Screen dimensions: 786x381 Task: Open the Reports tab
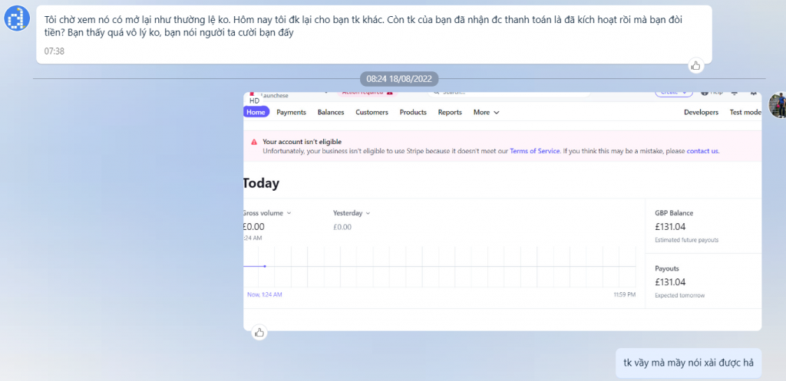(450, 112)
